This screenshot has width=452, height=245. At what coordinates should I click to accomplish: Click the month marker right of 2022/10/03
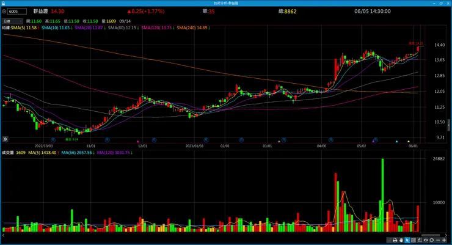pyautogui.click(x=53, y=140)
